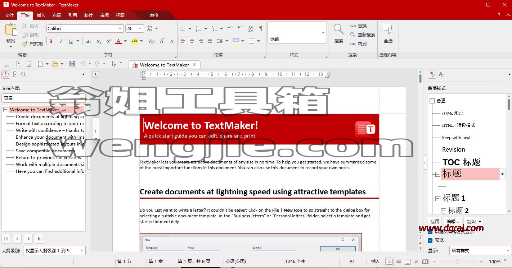This screenshot has height=268, width=512.
Task: Collapse the 标题 1 style node
Action: pyautogui.click(x=437, y=198)
